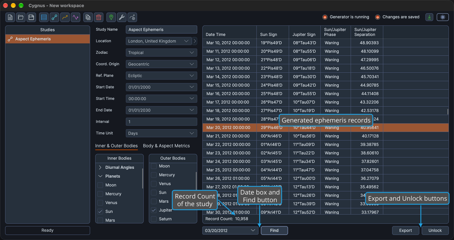Select the Mar 10, 2012 row
This screenshot has height=240, width=454.
pos(325,43)
